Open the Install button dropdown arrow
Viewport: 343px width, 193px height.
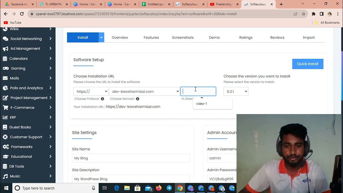101,38
